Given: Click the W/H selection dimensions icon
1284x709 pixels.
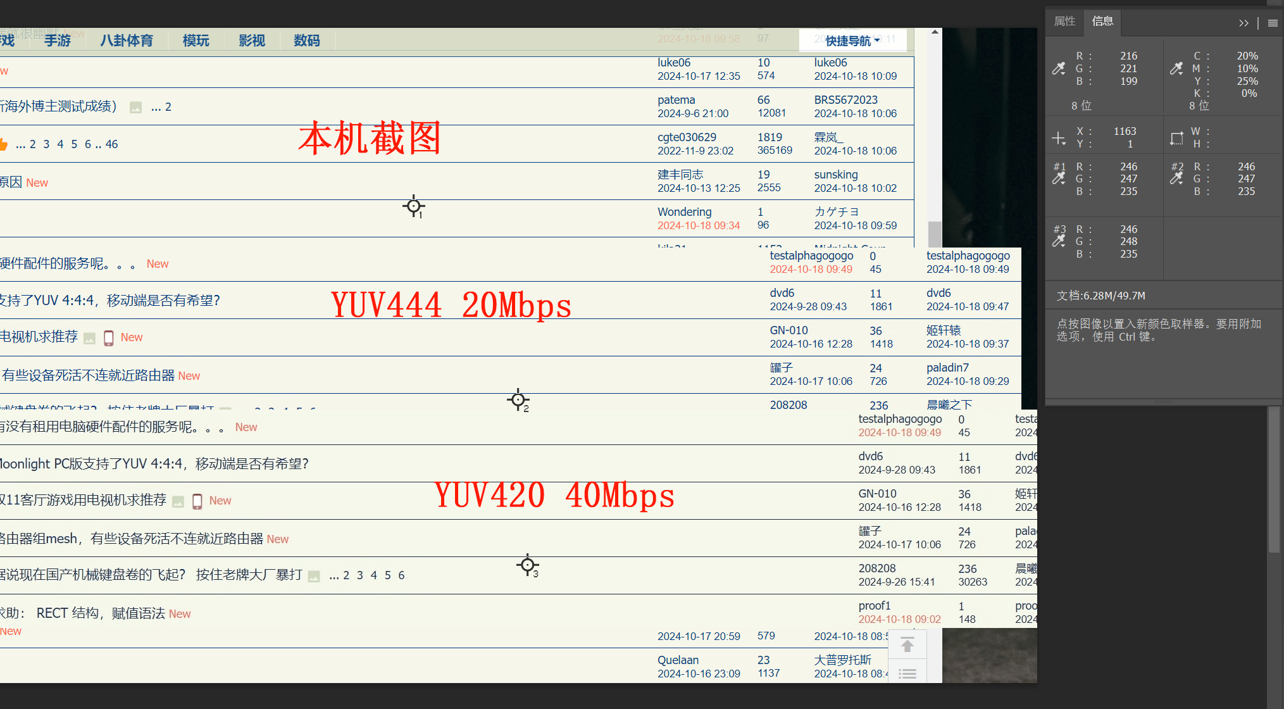Looking at the screenshot, I should (1176, 139).
